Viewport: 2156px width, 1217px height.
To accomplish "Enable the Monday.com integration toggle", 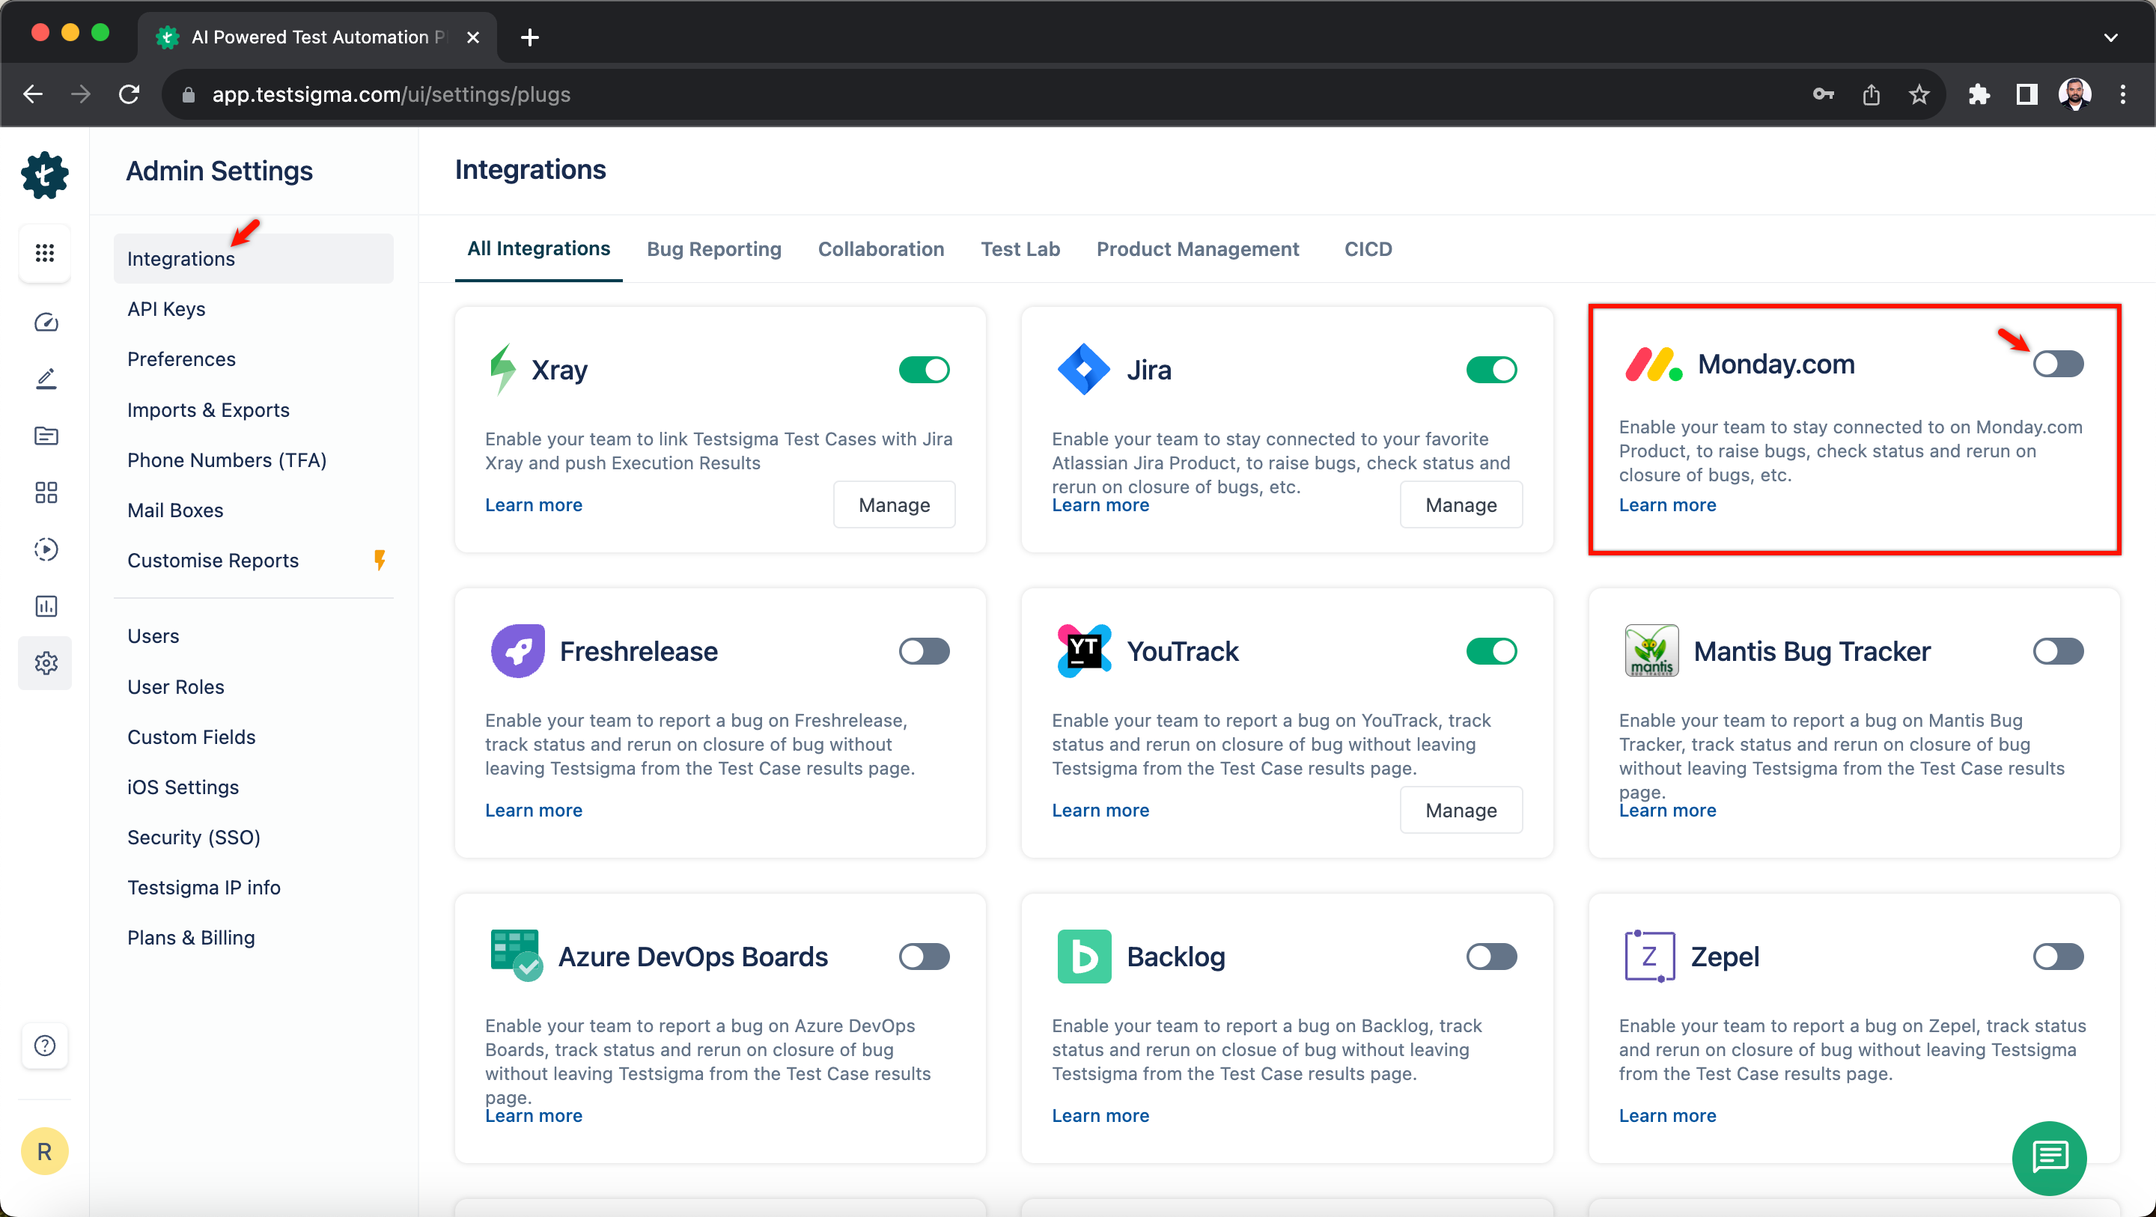I will click(x=2058, y=364).
